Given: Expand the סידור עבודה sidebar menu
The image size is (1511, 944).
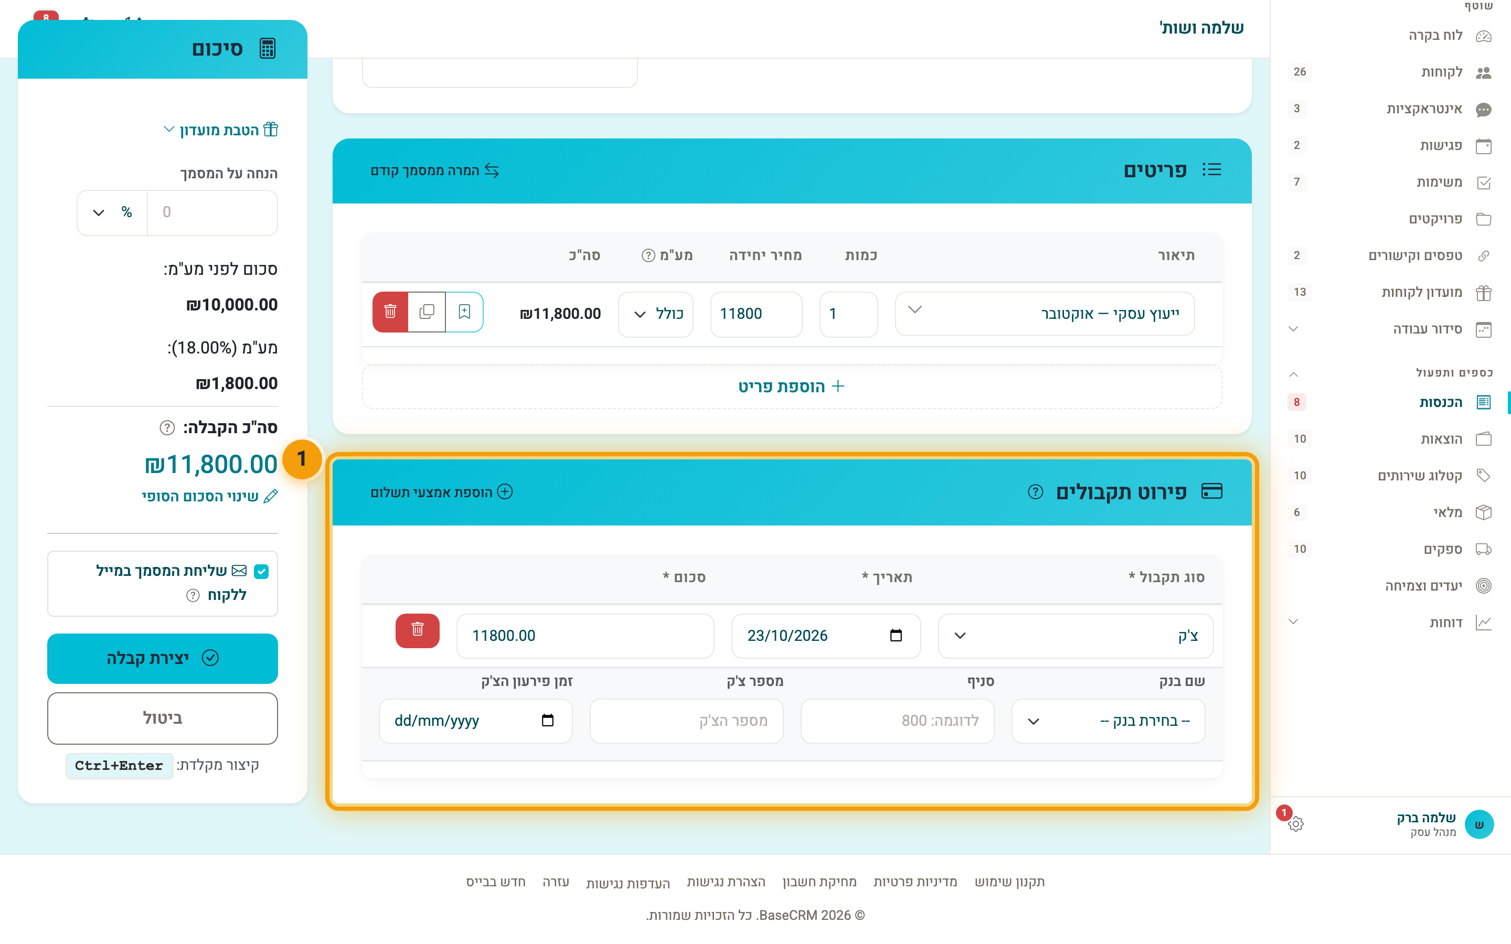Looking at the screenshot, I should pos(1389,329).
